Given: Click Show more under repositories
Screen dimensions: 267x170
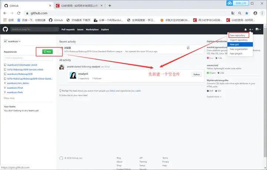Looking at the screenshot, I should tap(9, 98).
